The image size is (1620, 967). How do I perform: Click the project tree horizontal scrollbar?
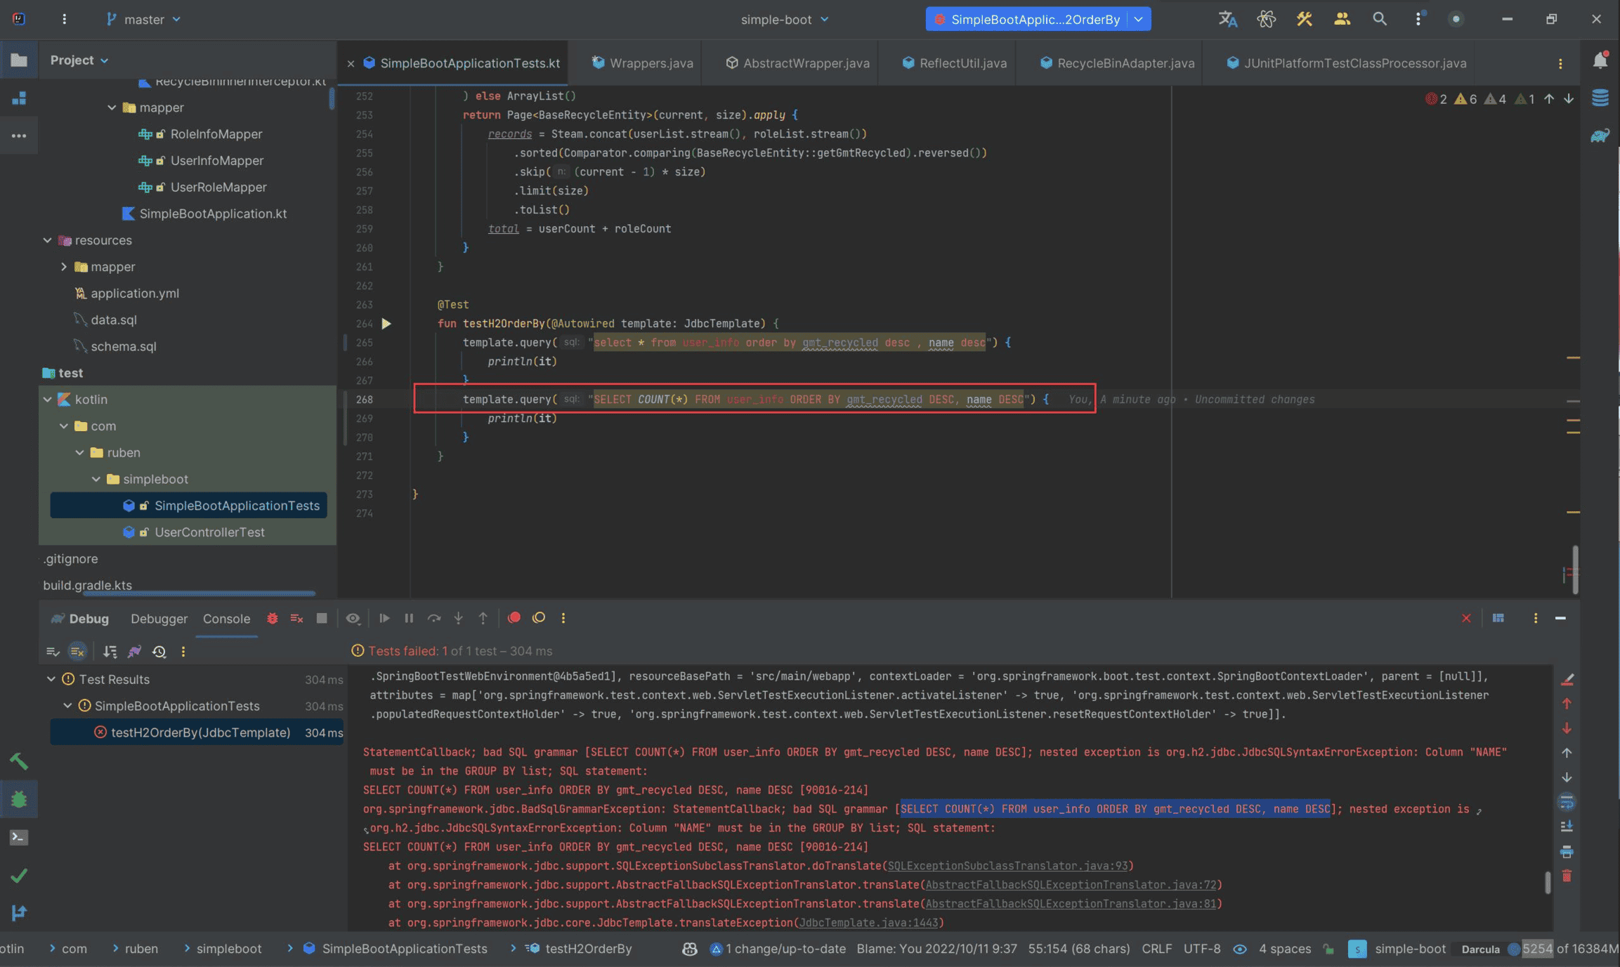click(199, 593)
